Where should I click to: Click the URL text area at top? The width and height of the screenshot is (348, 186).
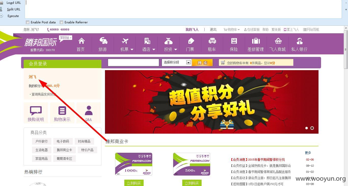[x=183, y=9]
